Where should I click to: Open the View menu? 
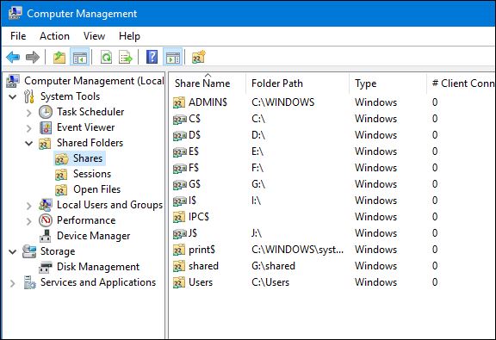[94, 36]
